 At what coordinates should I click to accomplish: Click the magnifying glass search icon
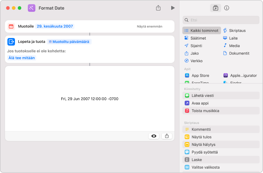click(x=186, y=20)
